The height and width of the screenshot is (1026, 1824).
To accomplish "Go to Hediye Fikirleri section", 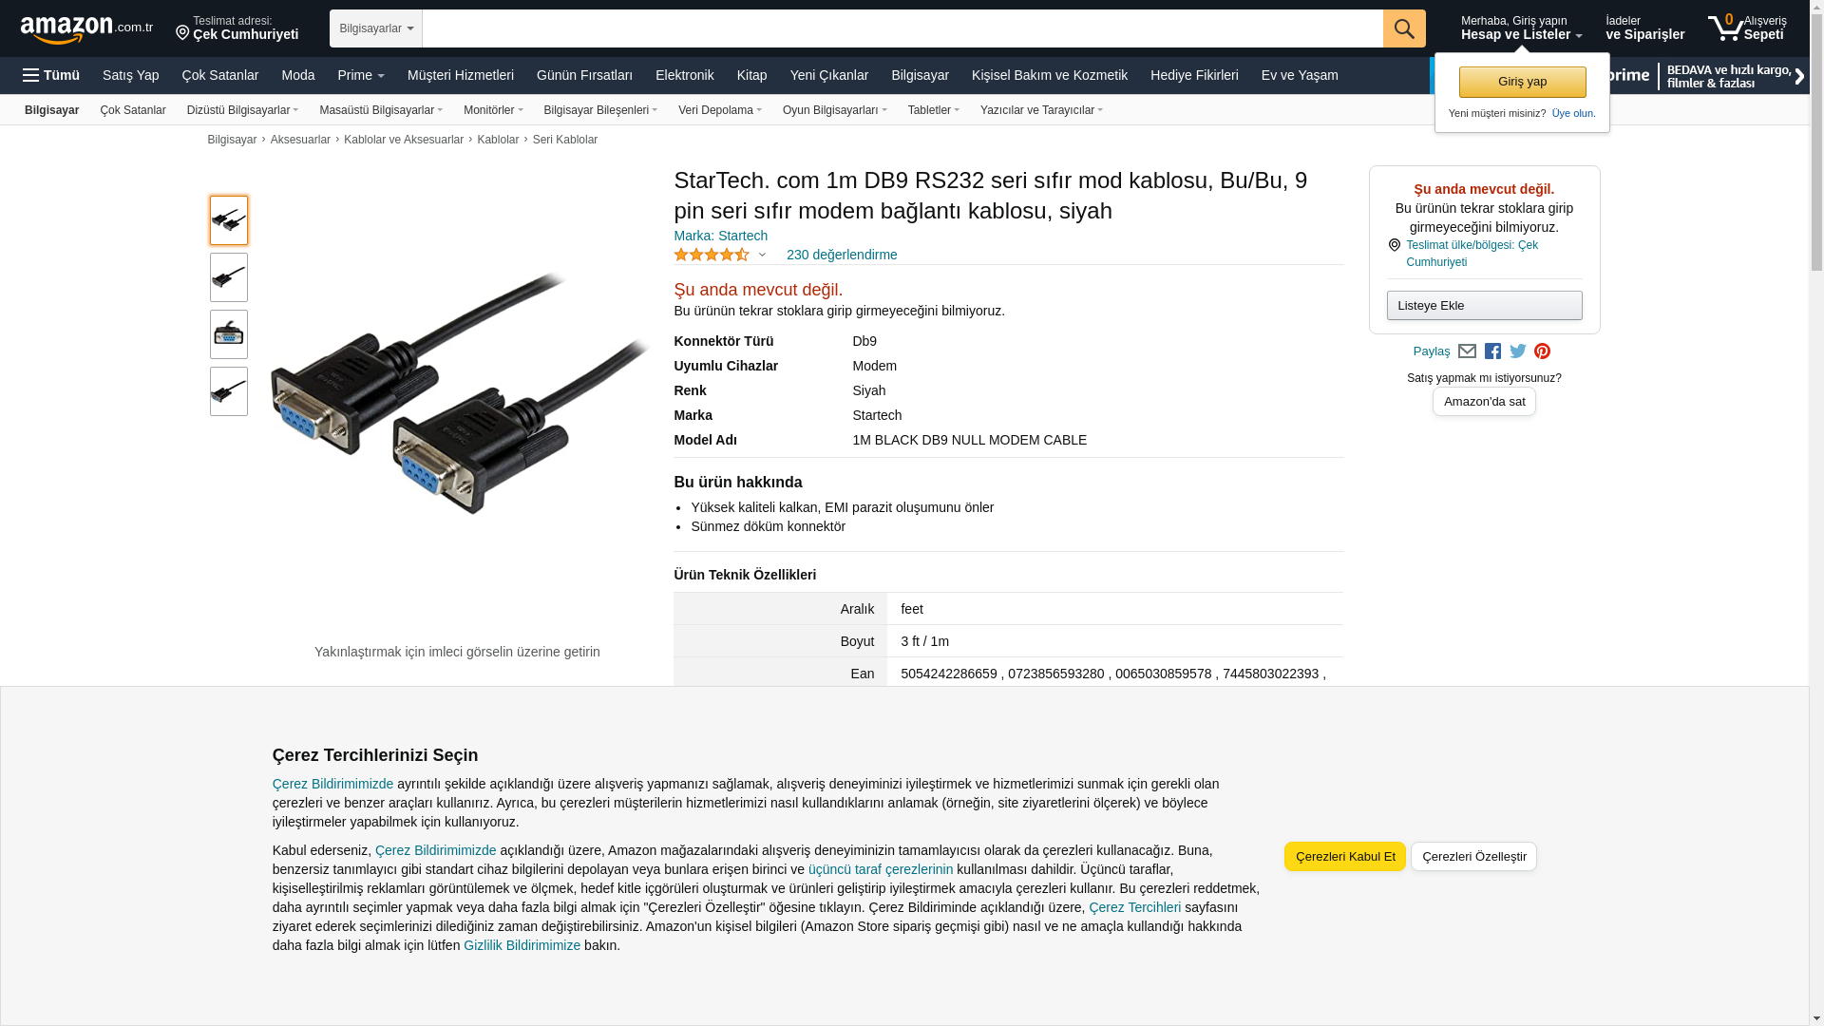I will tap(1194, 75).
